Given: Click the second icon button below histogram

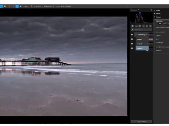Looking at the screenshot, I should pyautogui.click(x=136, y=26).
